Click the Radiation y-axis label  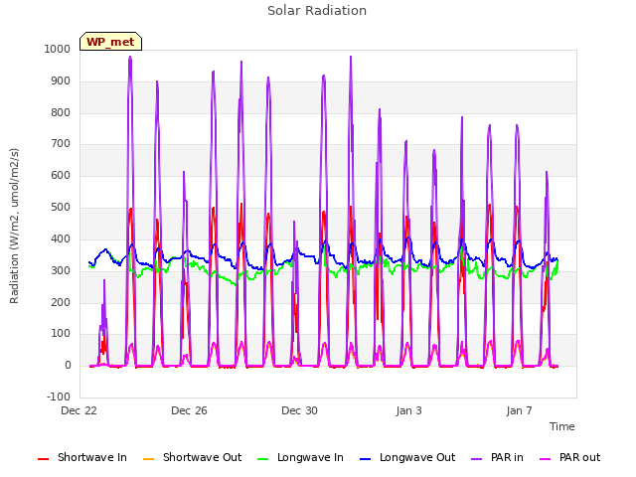tap(14, 226)
